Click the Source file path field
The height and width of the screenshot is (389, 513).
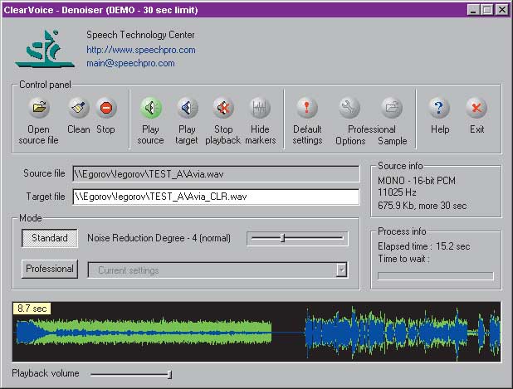click(216, 174)
